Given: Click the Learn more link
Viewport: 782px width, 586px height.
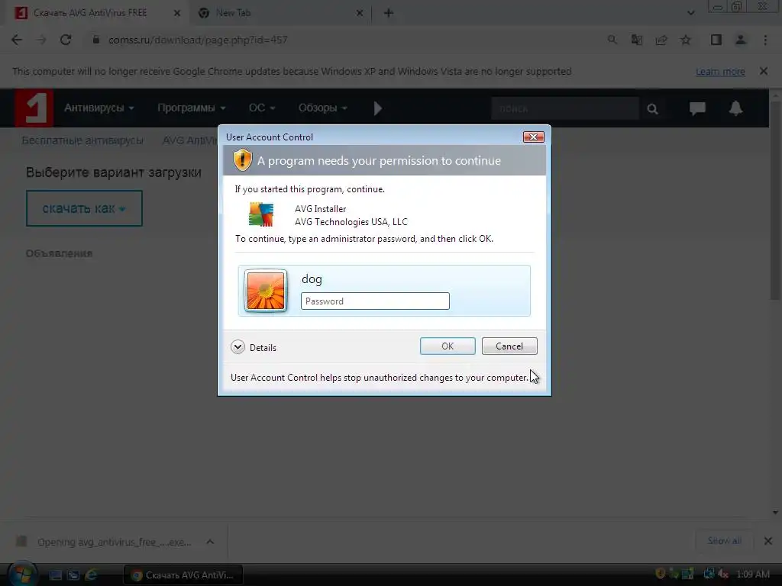Looking at the screenshot, I should 720,71.
